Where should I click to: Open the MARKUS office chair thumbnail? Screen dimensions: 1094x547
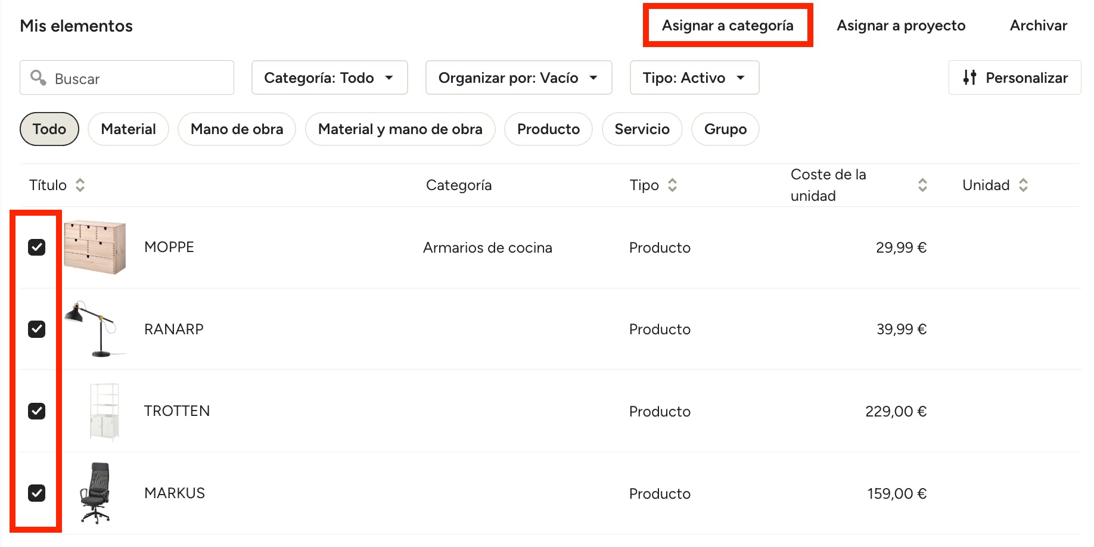click(x=95, y=493)
